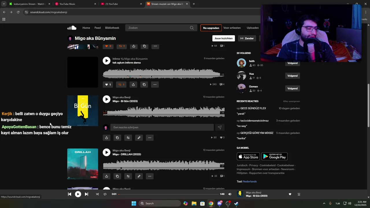
Task: Seek in the bottom player progress bar
Action: tap(168, 194)
